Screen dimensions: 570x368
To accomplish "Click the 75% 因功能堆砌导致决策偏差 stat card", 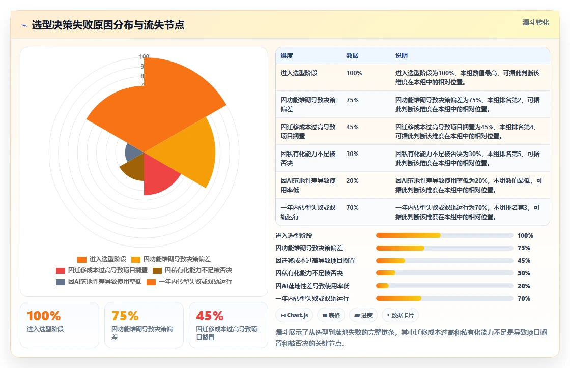I will (x=144, y=325).
